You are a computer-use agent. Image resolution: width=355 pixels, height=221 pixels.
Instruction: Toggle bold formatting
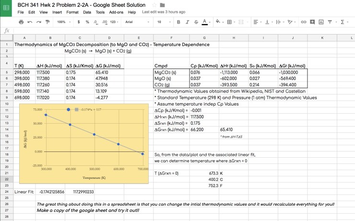tap(178, 22)
